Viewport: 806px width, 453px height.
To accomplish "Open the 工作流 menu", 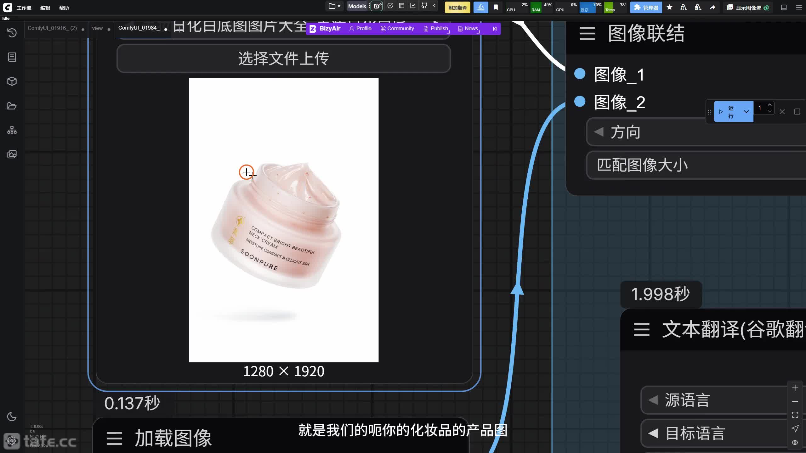I will [24, 8].
